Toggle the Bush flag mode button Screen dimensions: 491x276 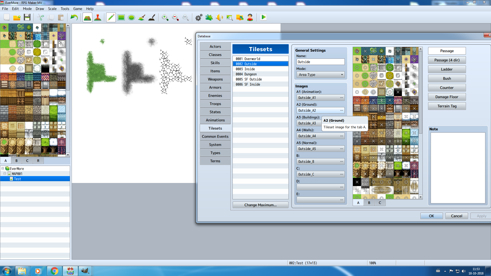tap(447, 78)
